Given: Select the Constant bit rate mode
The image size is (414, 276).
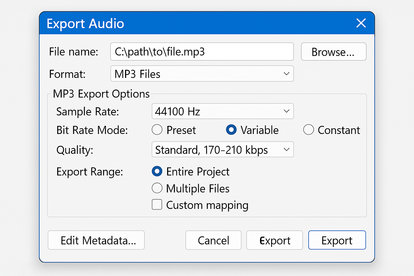Looking at the screenshot, I should pyautogui.click(x=309, y=130).
